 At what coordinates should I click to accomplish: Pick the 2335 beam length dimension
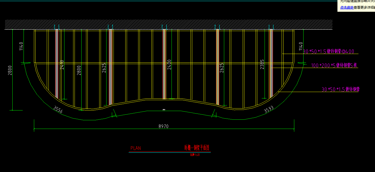coord(262,64)
